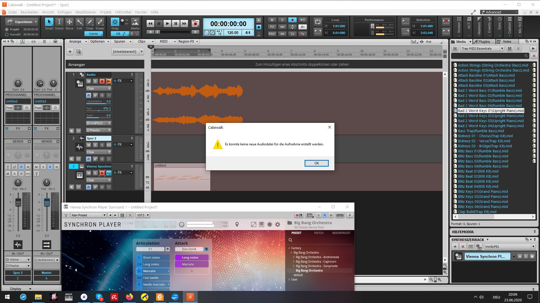Choose the Erase tool

[x=100, y=22]
